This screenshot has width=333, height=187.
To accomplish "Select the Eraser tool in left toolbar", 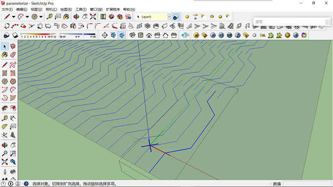I will point(13,55).
